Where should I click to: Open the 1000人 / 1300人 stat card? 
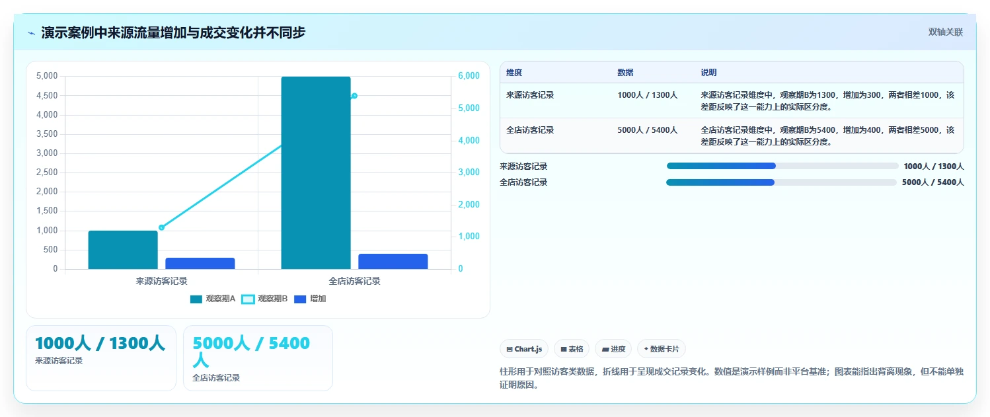(101, 358)
